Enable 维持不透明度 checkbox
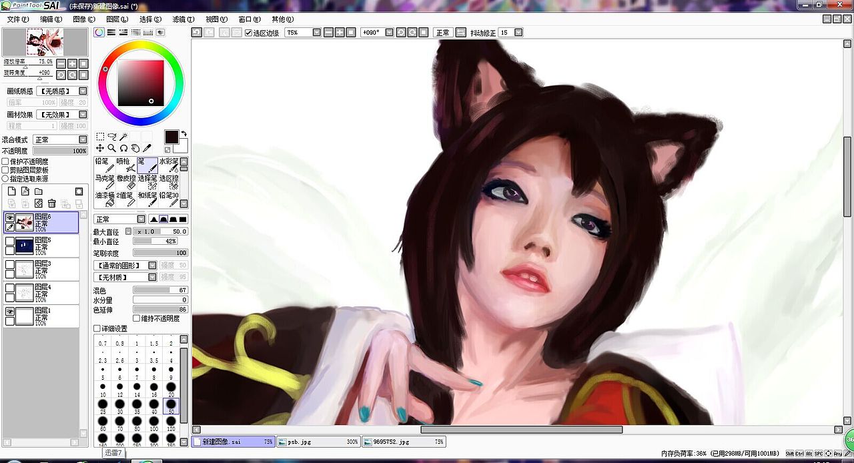This screenshot has height=463, width=854. [x=137, y=318]
